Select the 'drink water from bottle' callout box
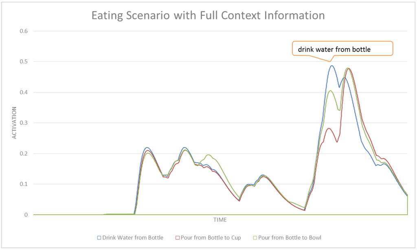 tap(342, 49)
